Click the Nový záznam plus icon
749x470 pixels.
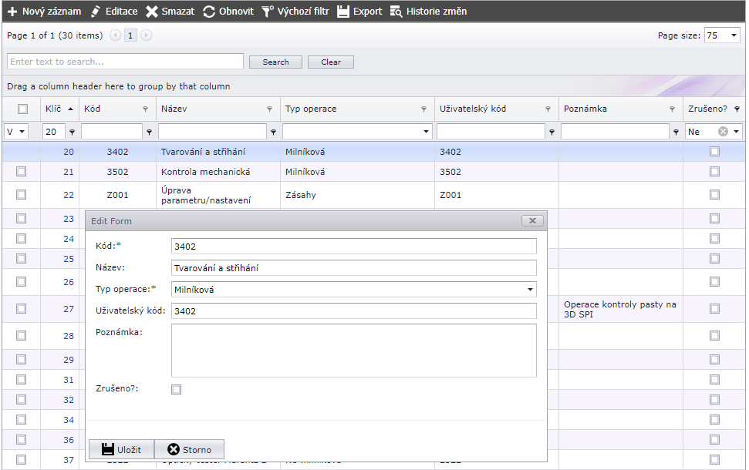12,12
